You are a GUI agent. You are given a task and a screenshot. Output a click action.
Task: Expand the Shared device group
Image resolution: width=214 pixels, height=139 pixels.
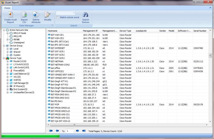(x=7, y=52)
